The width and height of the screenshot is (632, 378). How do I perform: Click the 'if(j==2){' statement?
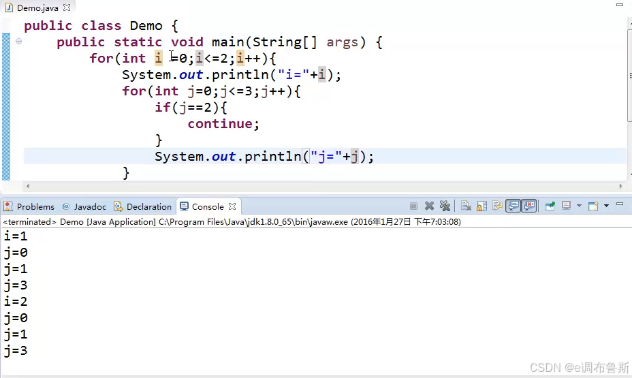click(191, 108)
